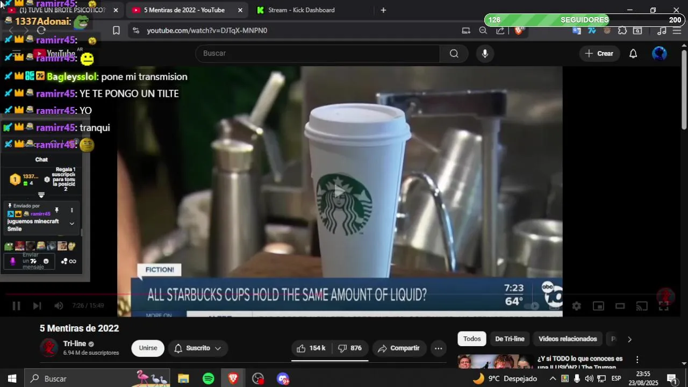
Task: Click the YouTube search magnifier button
Action: coord(454,53)
